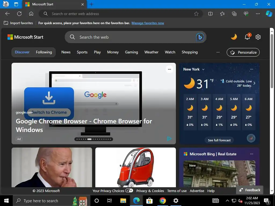Open Google Chrome from the taskbar
The width and height of the screenshot is (275, 206).
162,201
